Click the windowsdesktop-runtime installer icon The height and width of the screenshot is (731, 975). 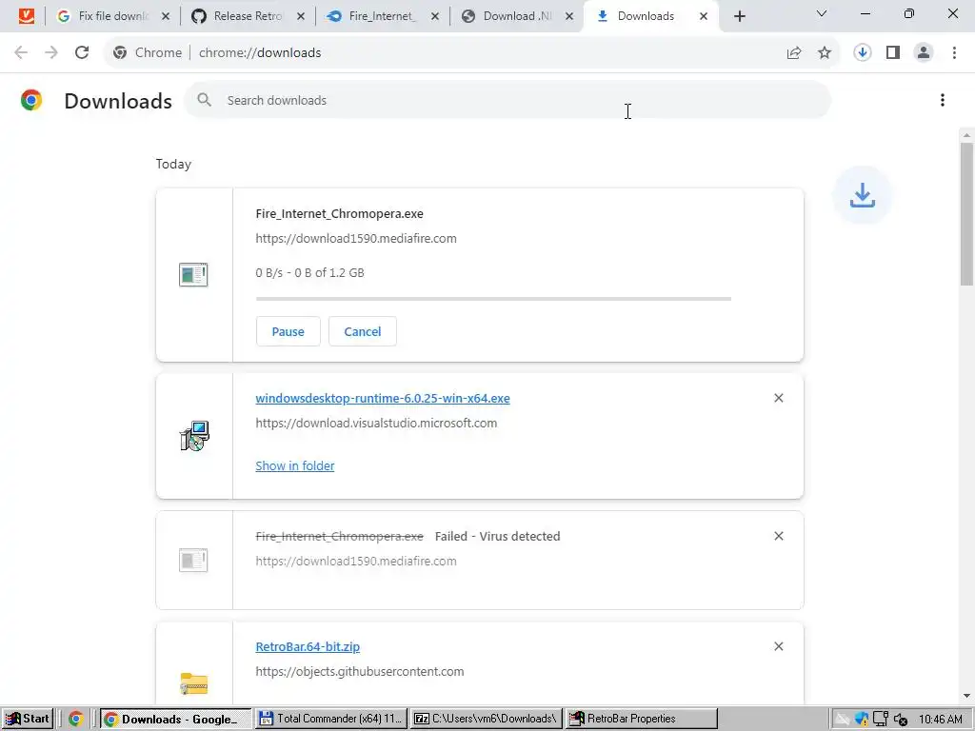194,436
